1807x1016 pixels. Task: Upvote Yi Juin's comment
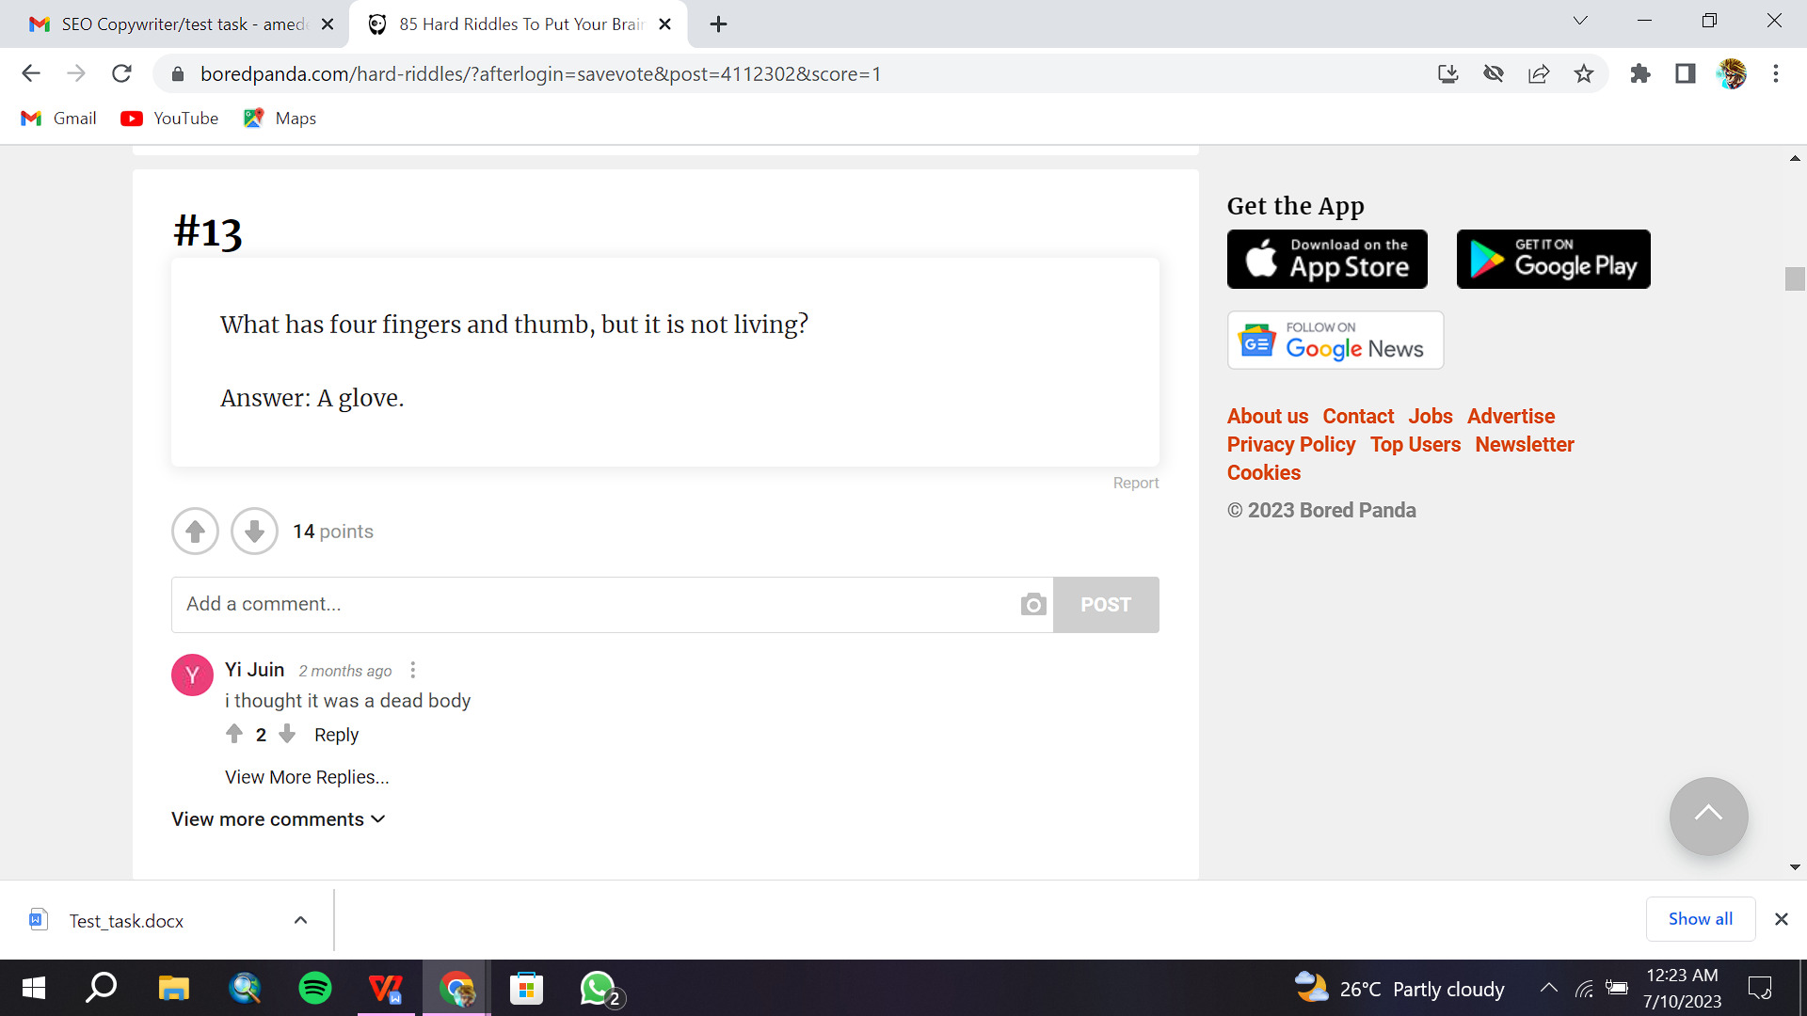[x=234, y=734]
